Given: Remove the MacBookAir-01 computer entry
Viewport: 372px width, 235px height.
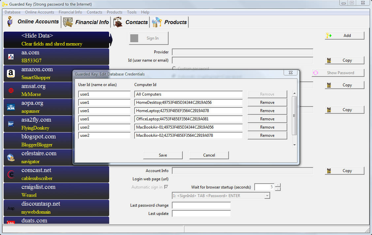Looking at the screenshot, I should [x=267, y=127].
